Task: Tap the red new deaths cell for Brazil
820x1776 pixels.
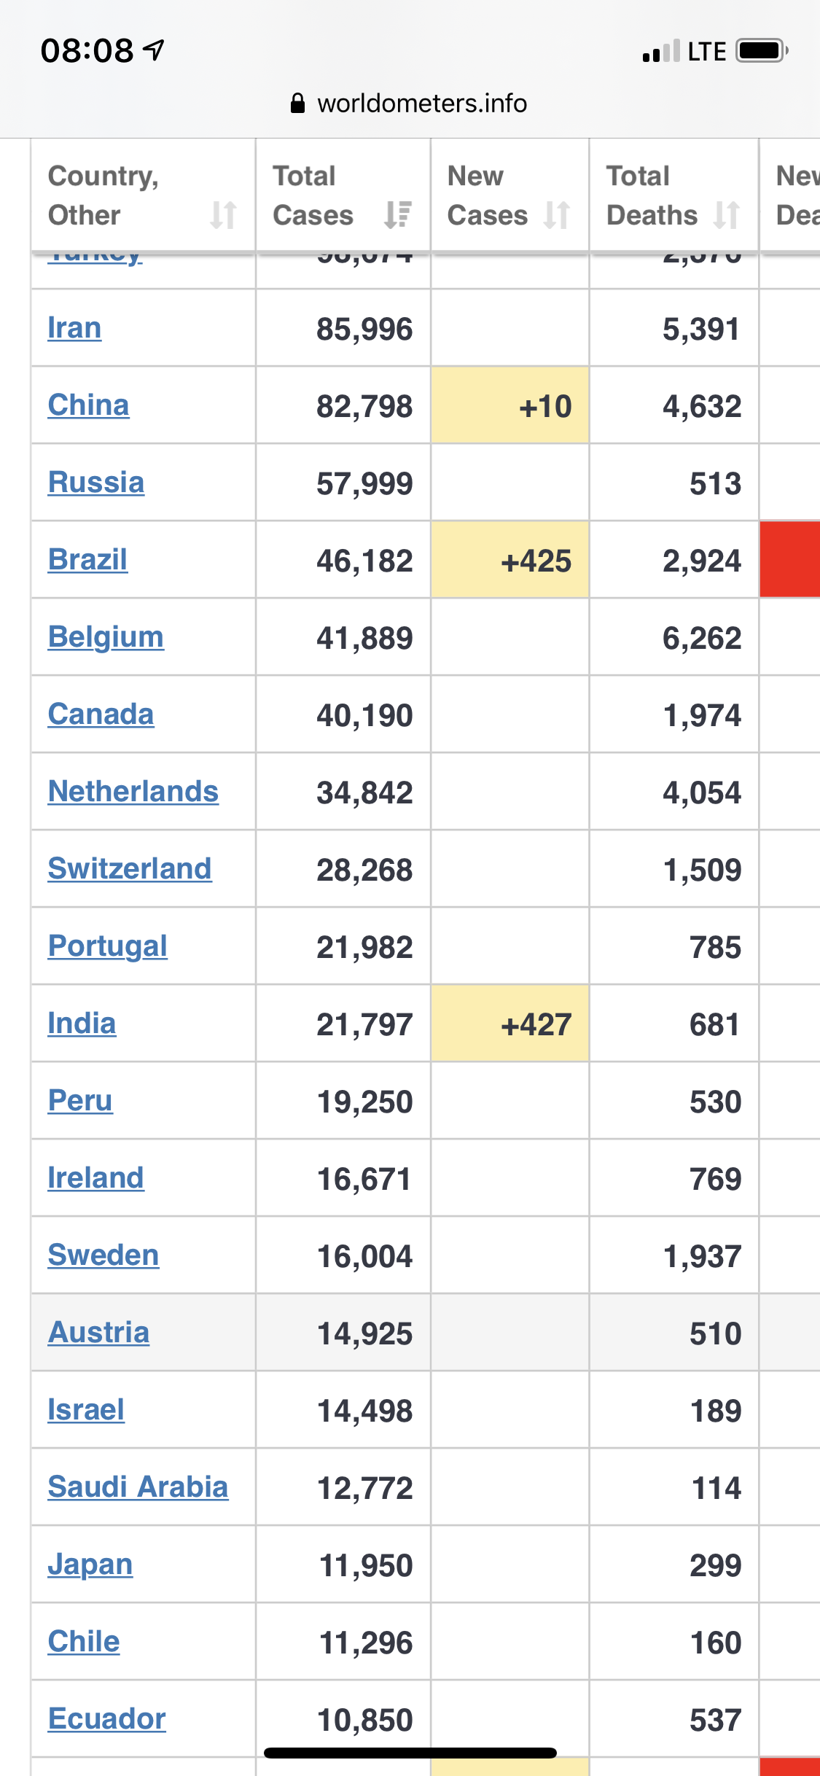Action: pyautogui.click(x=790, y=559)
